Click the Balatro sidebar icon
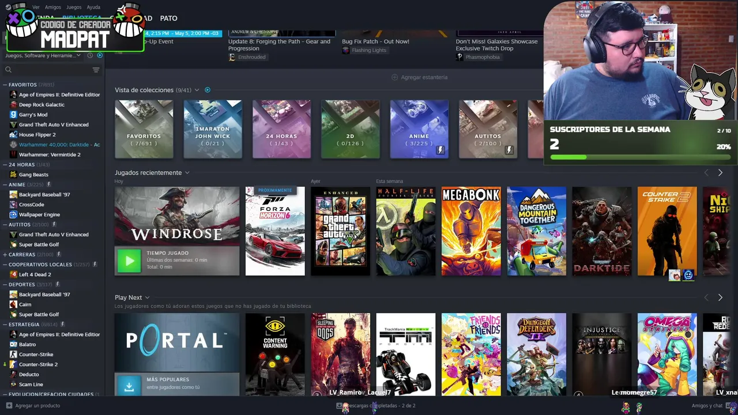The height and width of the screenshot is (415, 738). point(13,344)
